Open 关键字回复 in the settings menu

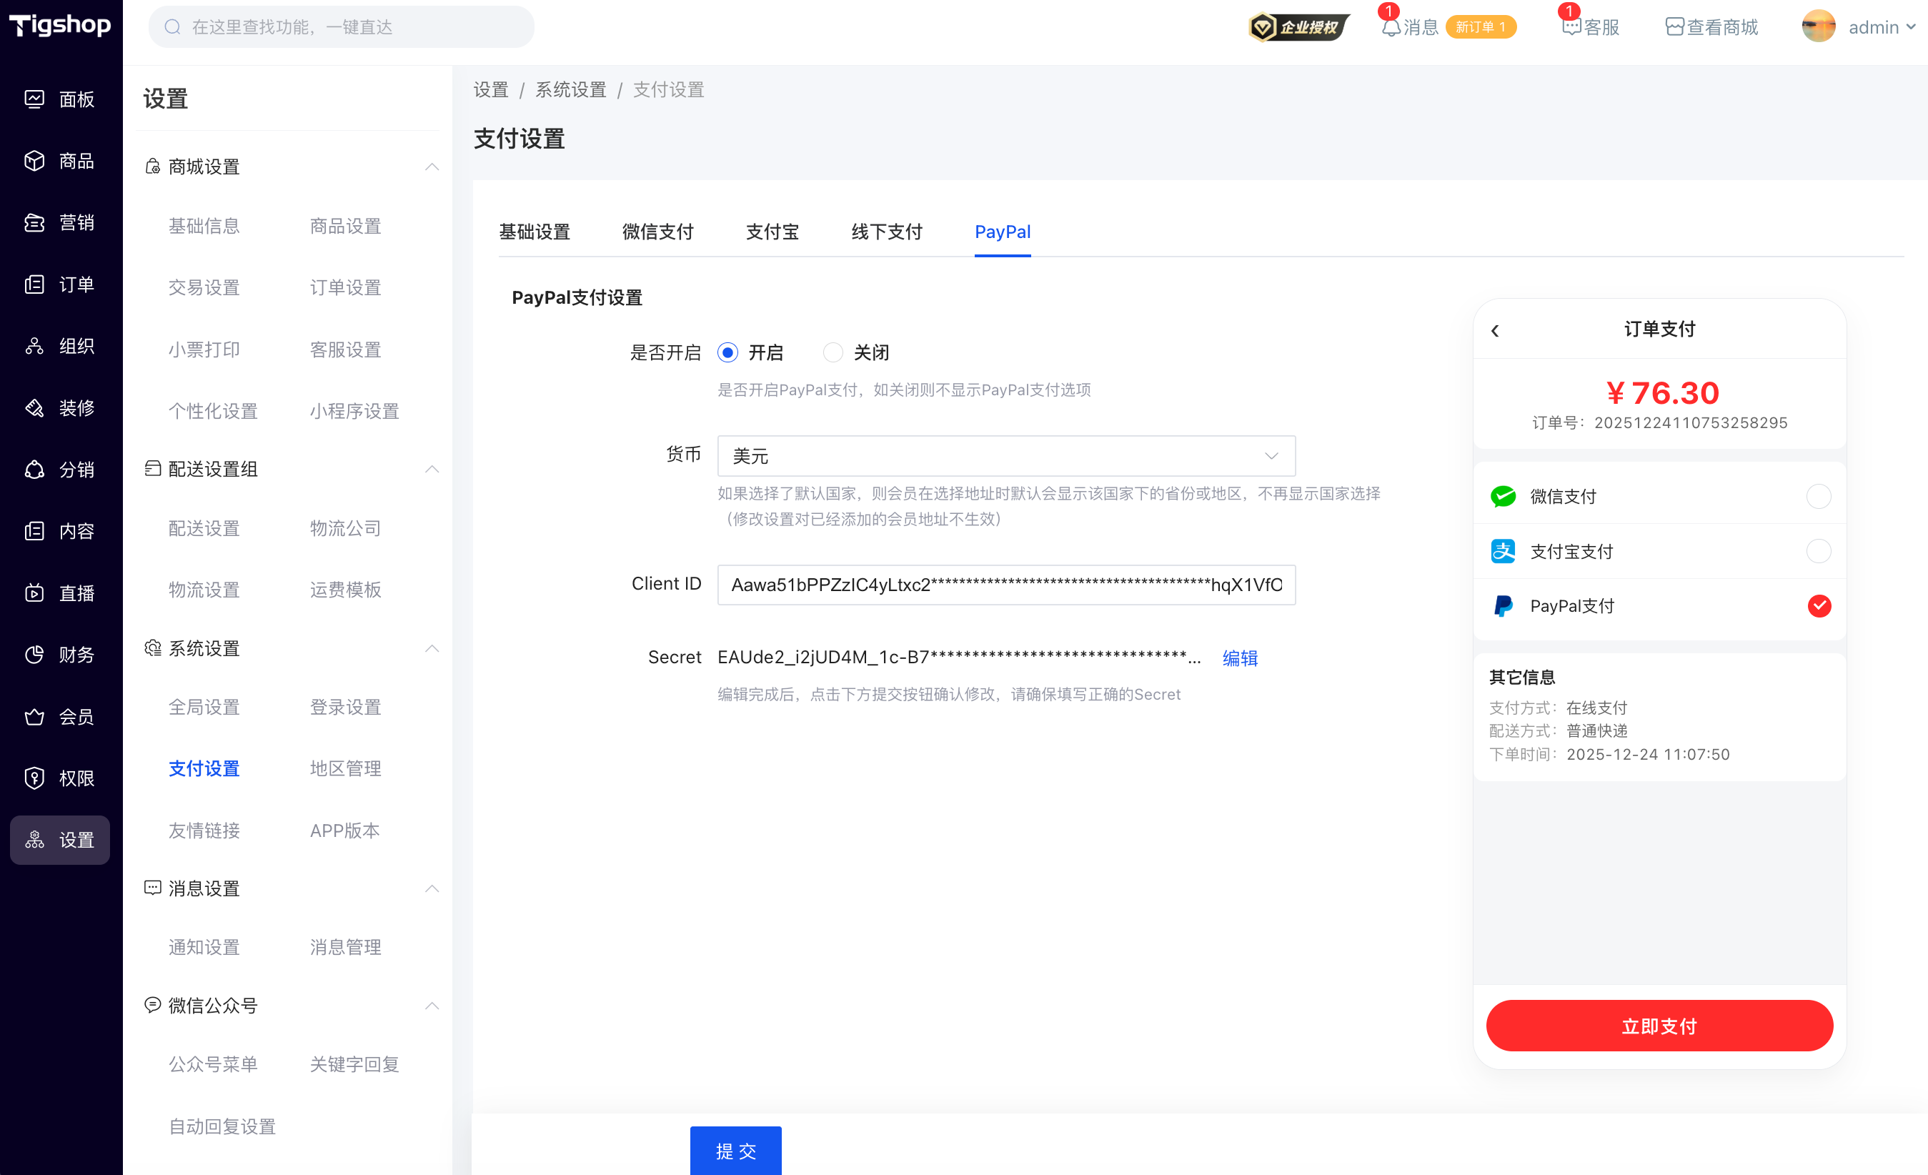pyautogui.click(x=354, y=1064)
